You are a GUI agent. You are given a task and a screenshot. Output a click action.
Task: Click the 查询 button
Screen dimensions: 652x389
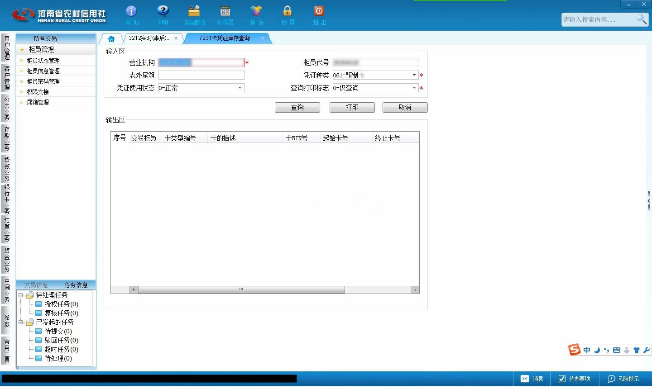pyautogui.click(x=297, y=107)
